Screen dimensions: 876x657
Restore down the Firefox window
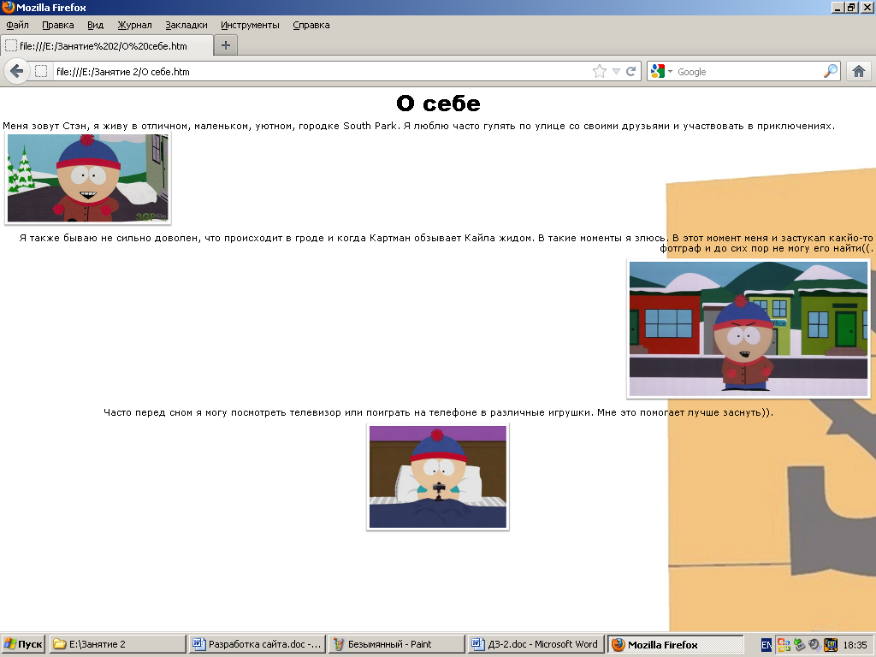pos(850,7)
